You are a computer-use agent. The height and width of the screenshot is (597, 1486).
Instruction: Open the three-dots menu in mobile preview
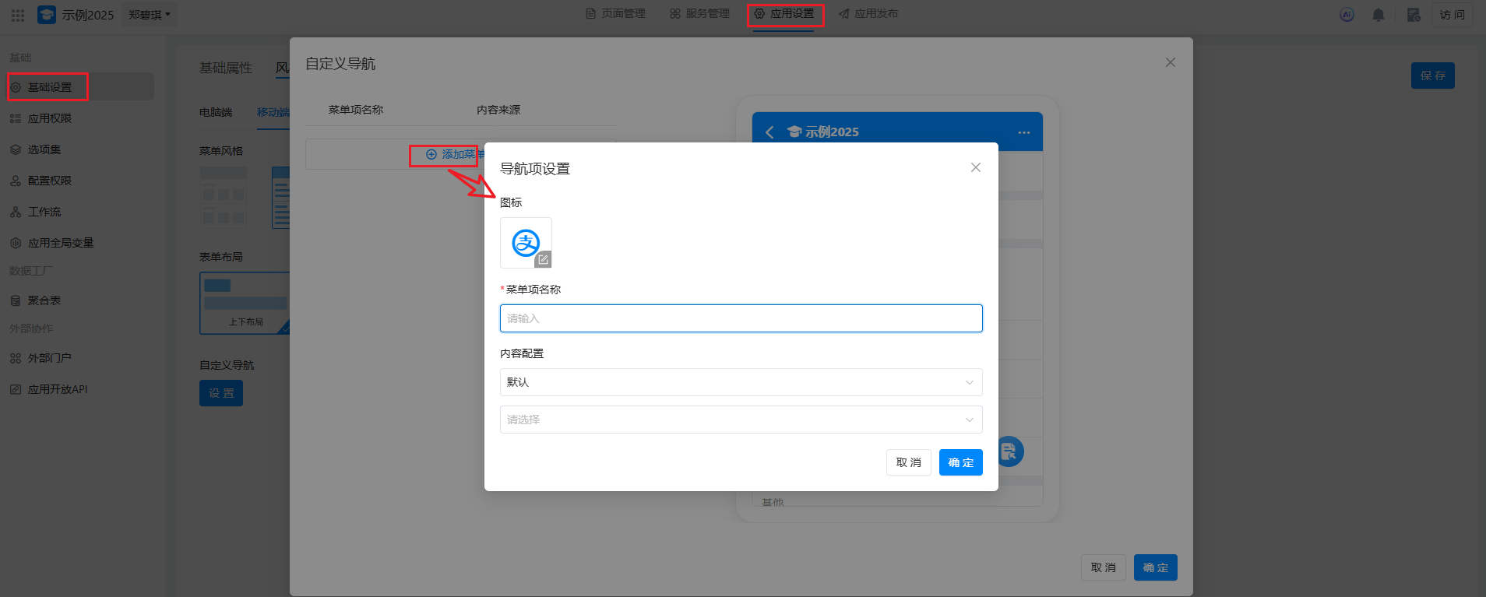point(1023,132)
